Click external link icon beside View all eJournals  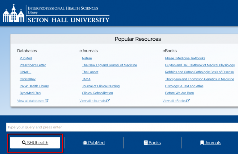108,101
